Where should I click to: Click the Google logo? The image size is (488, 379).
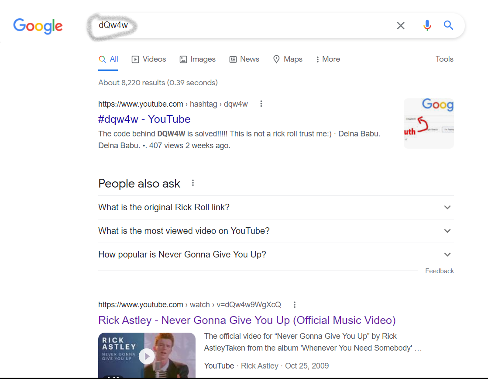point(38,26)
